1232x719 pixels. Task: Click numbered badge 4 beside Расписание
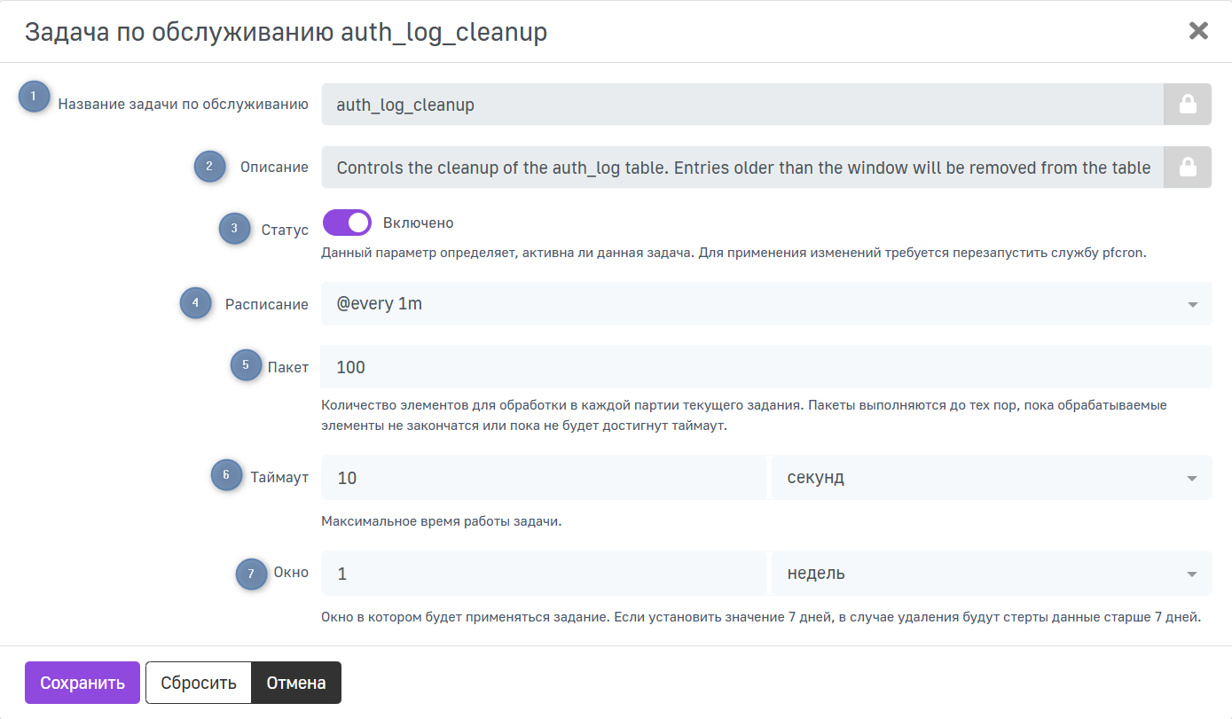click(x=196, y=304)
